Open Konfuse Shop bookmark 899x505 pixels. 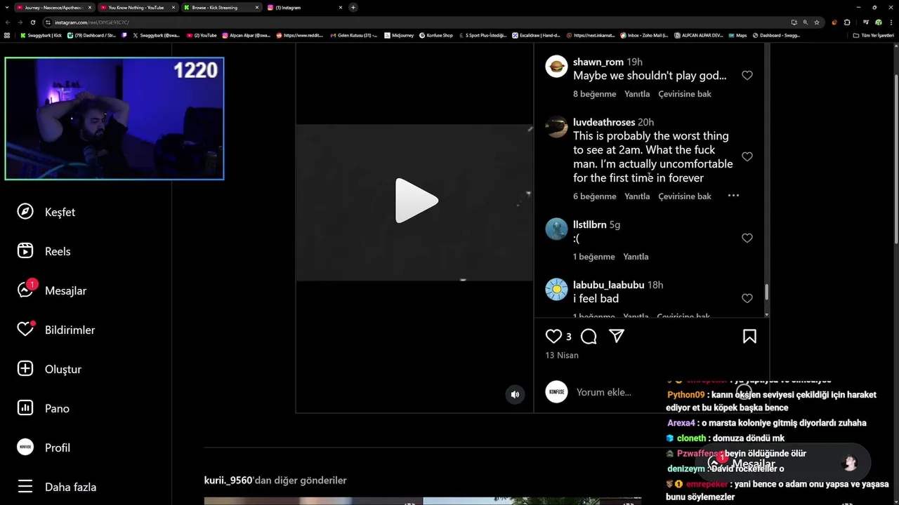[436, 35]
